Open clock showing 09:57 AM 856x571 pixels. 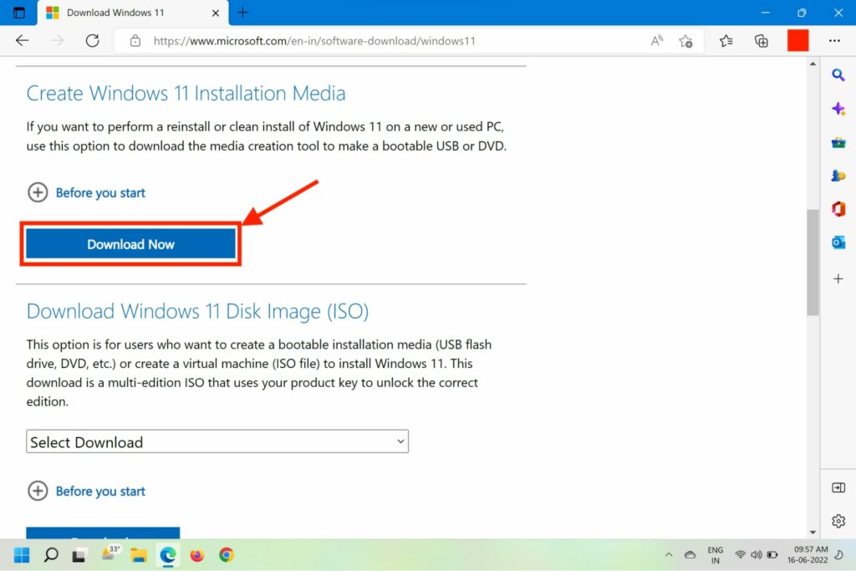(x=808, y=554)
